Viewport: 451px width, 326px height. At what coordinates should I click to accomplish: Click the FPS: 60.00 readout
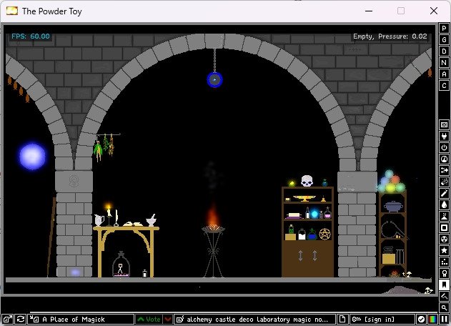[x=31, y=36]
